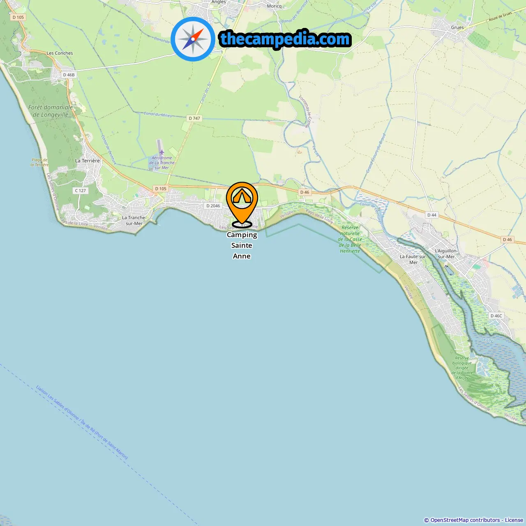Image resolution: width=526 pixels, height=526 pixels.
Task: Click the airplane icon at Aérodrome de La Tranche
Action: pyautogui.click(x=162, y=152)
